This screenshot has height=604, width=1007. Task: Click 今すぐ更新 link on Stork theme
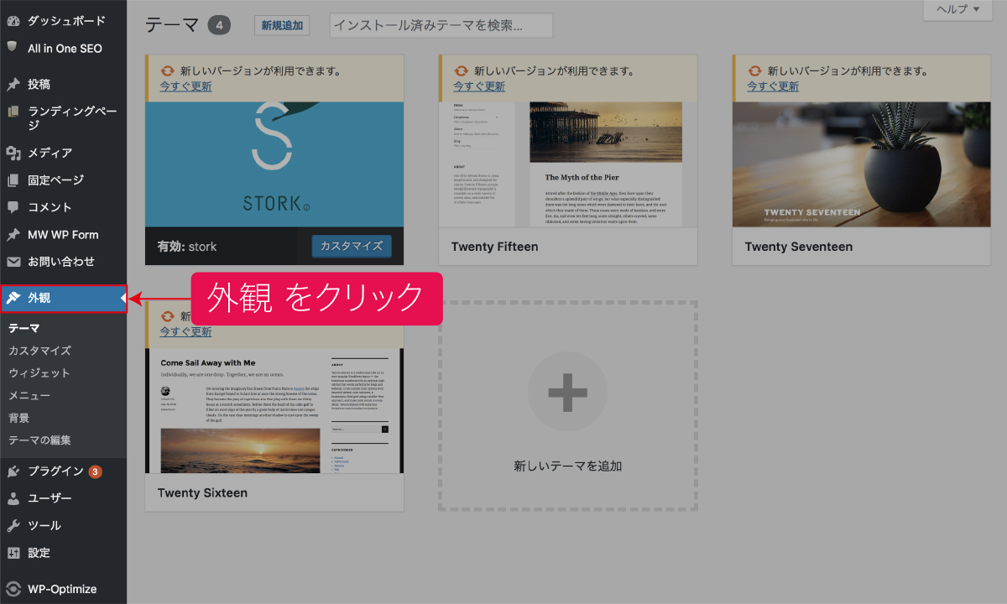pyautogui.click(x=185, y=86)
